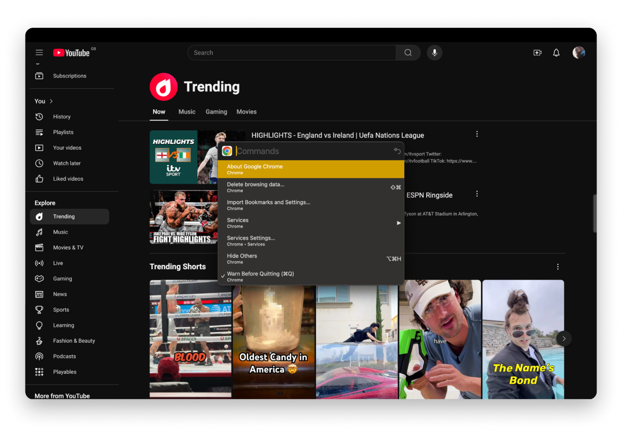Click the YouTube Search input field

click(x=292, y=53)
